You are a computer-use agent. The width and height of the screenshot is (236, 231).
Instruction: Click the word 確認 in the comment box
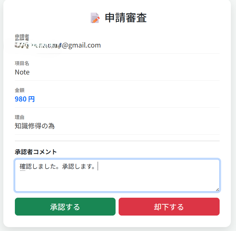click(23, 166)
